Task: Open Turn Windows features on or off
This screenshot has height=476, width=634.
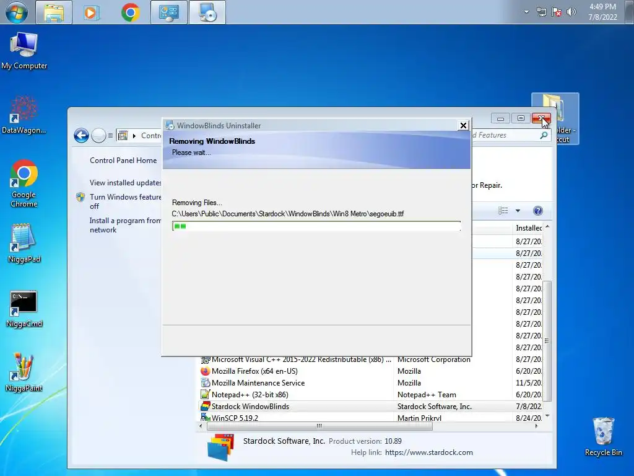Action: point(125,201)
